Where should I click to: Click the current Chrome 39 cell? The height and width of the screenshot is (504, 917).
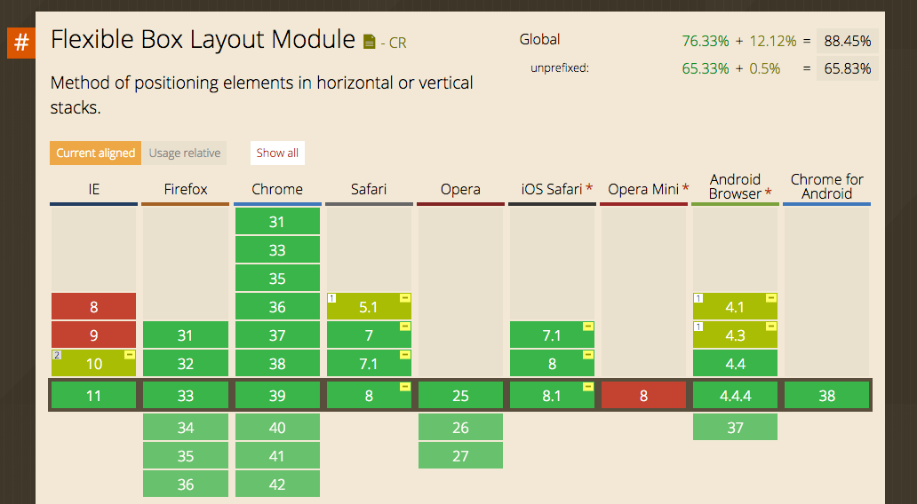tap(277, 396)
